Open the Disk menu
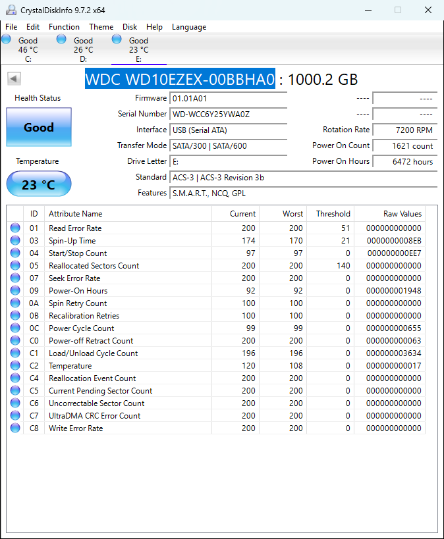Viewport: 444px width, 539px height. point(130,27)
